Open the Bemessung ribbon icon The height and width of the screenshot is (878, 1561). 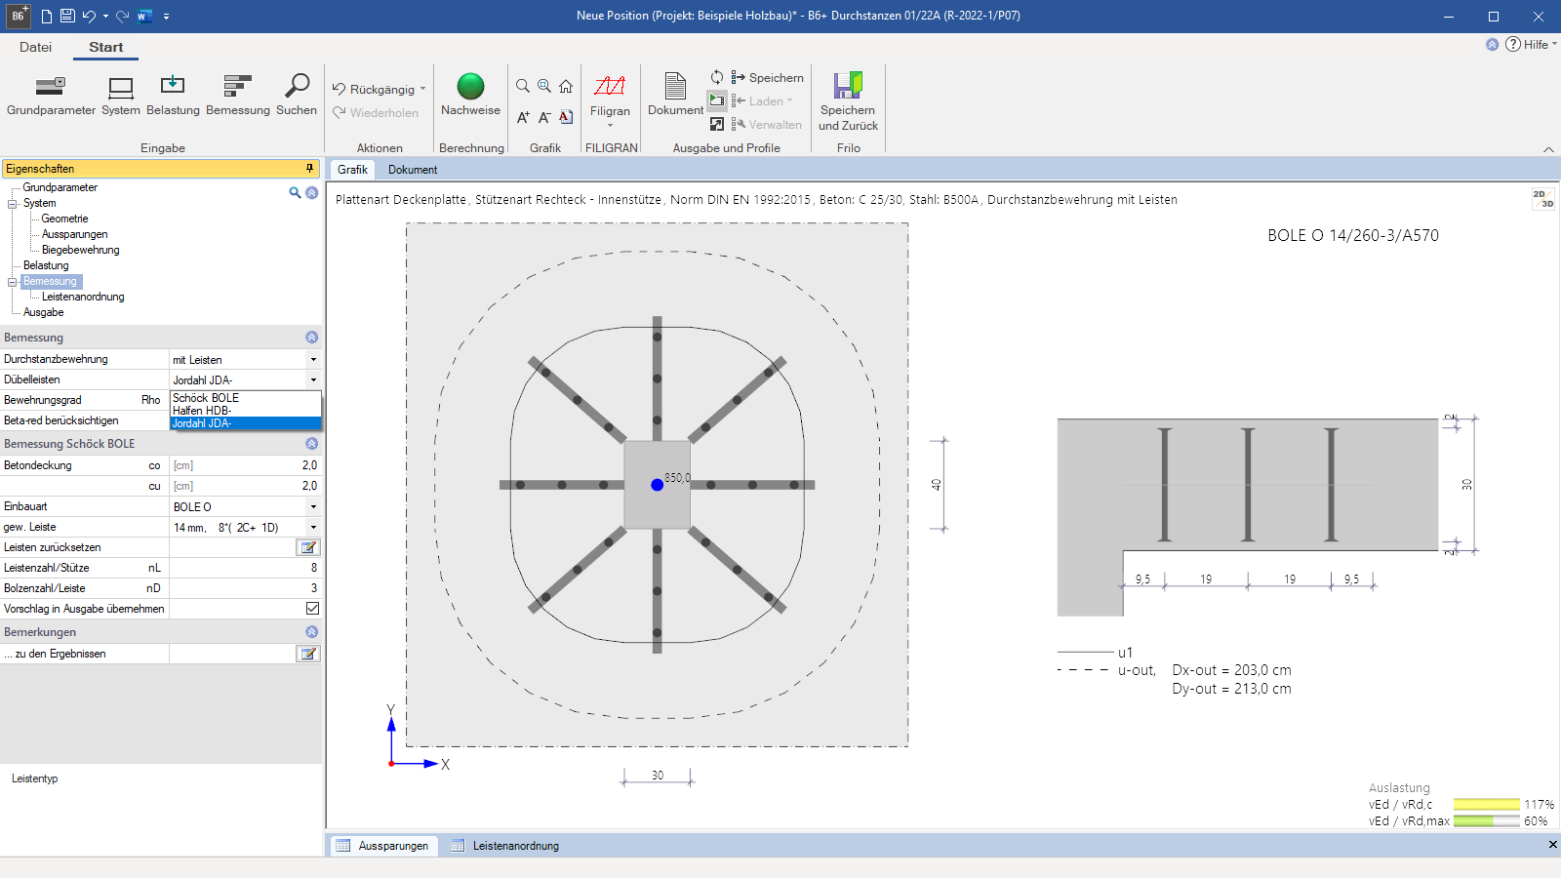click(x=238, y=96)
